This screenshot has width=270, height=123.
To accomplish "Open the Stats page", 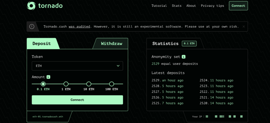I will pyautogui.click(x=176, y=6).
